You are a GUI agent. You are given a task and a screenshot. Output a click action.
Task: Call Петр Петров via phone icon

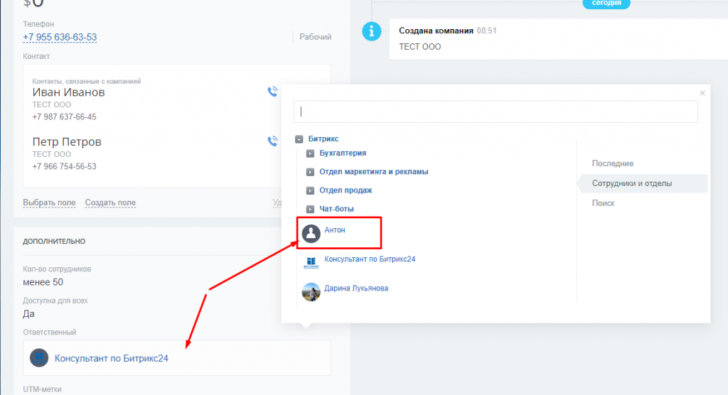272,141
